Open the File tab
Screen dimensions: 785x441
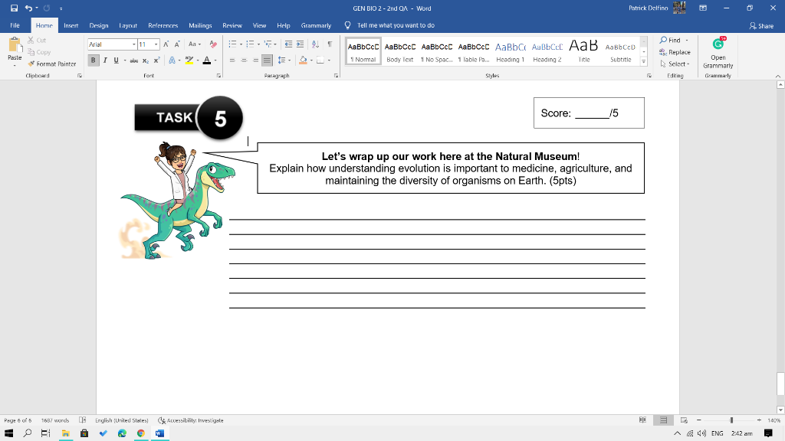point(15,25)
